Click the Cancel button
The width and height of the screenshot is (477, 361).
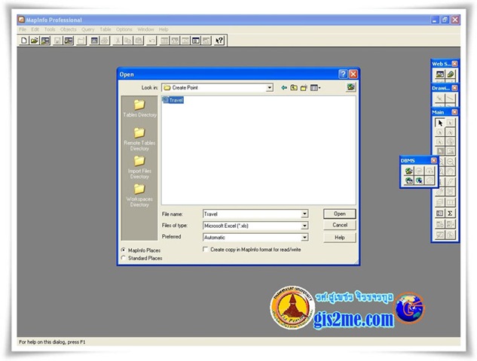tap(340, 225)
